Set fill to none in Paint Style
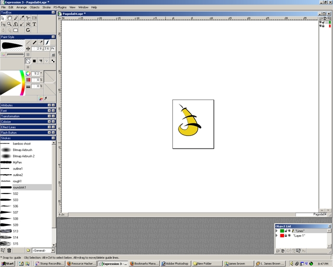The width and height of the screenshot is (333, 267). [x=28, y=61]
